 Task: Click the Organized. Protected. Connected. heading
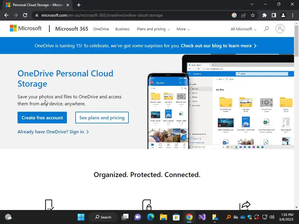[x=147, y=175]
